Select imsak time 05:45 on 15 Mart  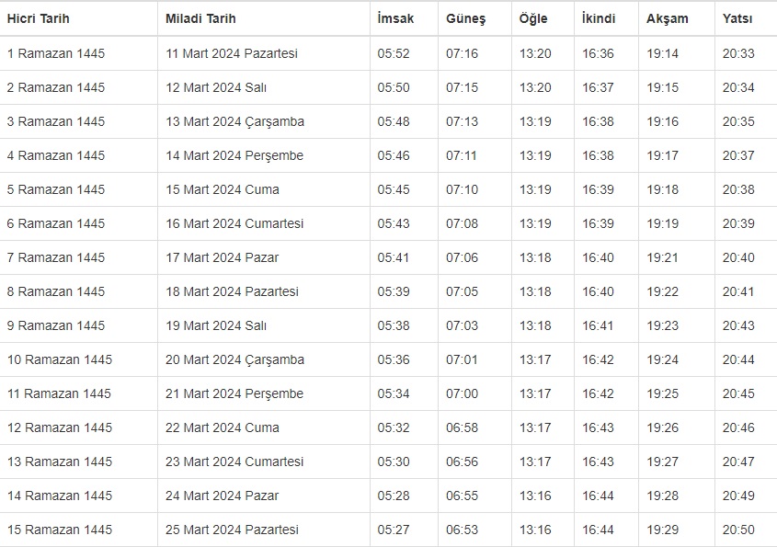point(394,189)
